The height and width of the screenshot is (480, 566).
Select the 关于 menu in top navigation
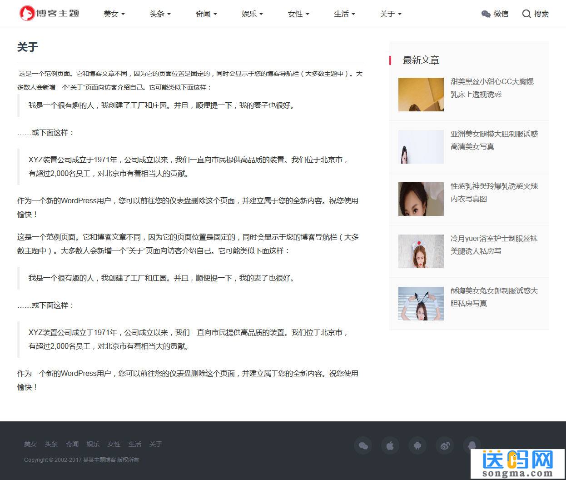(391, 14)
